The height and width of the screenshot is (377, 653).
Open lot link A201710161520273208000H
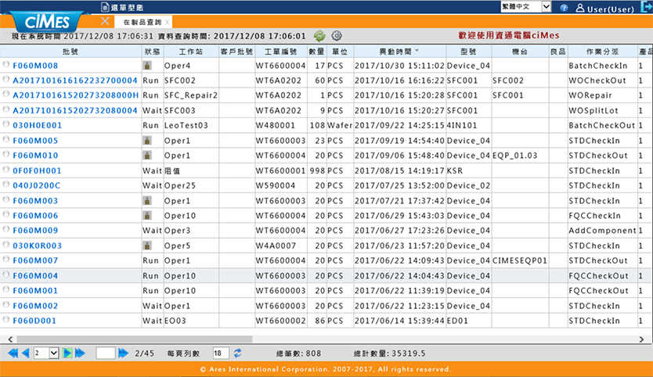[x=76, y=95]
